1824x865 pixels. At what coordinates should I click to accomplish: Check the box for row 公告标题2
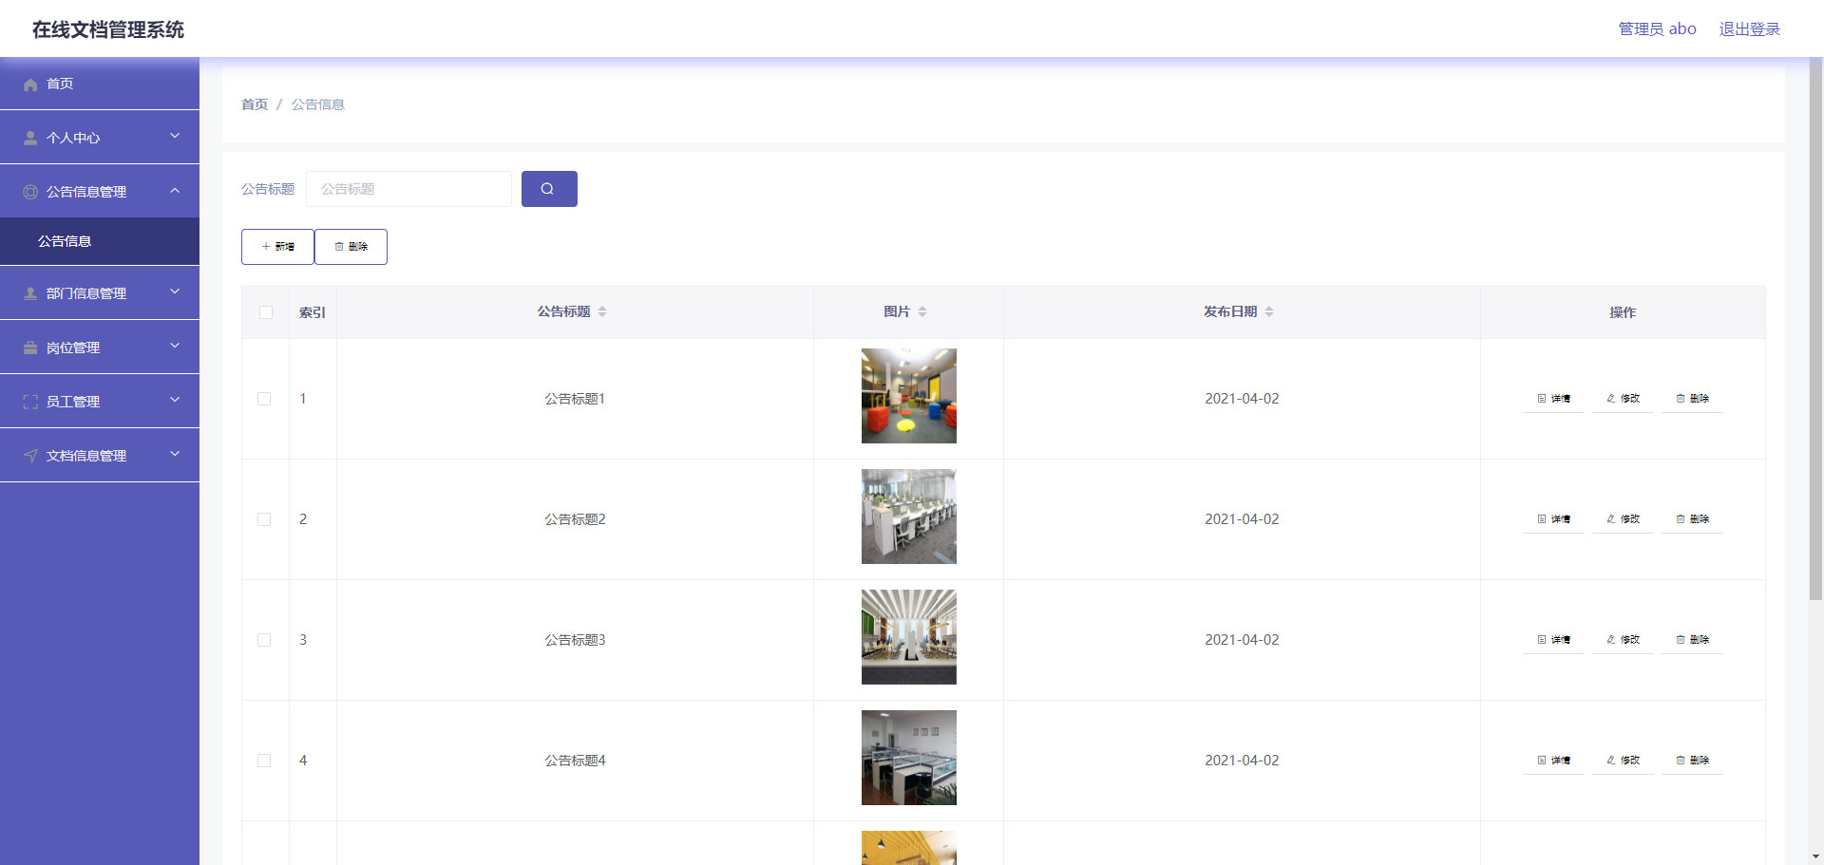264,519
